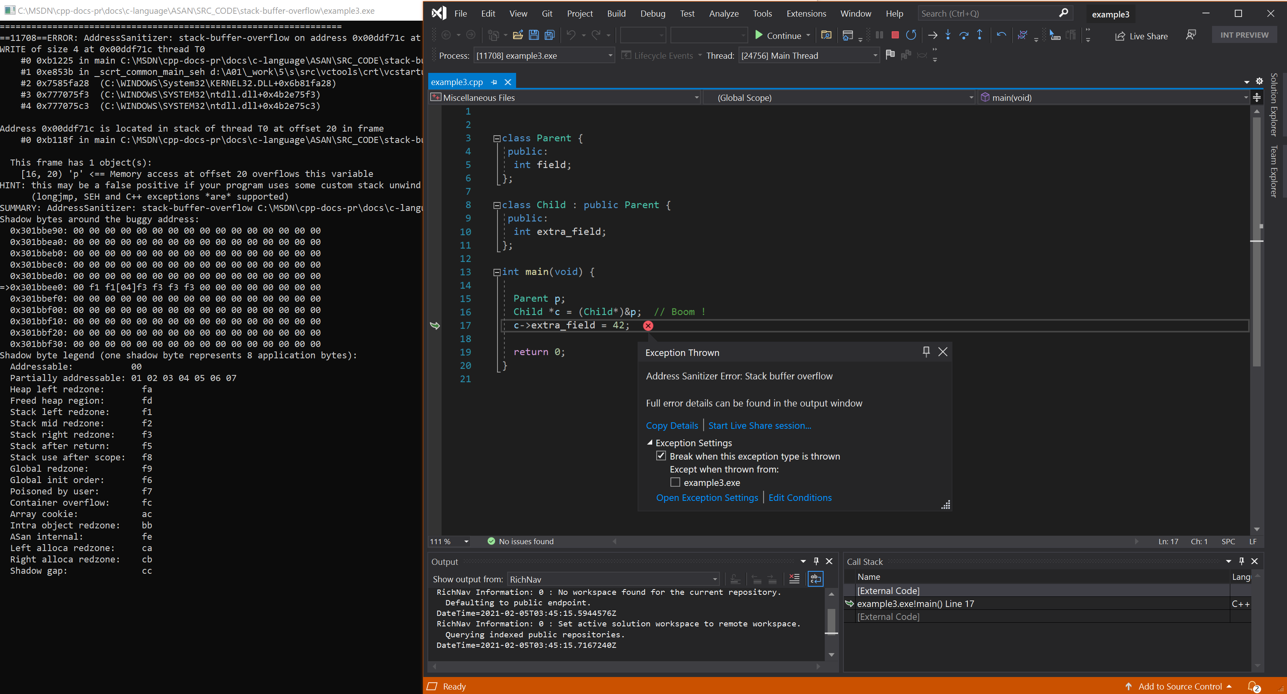Toggle 'Break when this exception type is thrown'
This screenshot has height=694, width=1287.
pyautogui.click(x=662, y=456)
